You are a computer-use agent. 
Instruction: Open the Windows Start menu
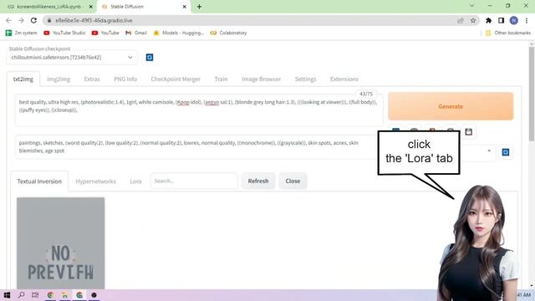pyautogui.click(x=7, y=295)
